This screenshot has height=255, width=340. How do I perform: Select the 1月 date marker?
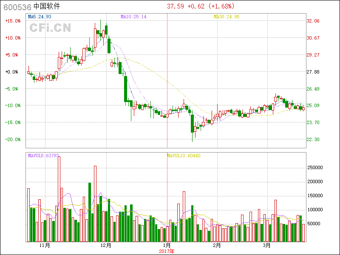pos(167,246)
